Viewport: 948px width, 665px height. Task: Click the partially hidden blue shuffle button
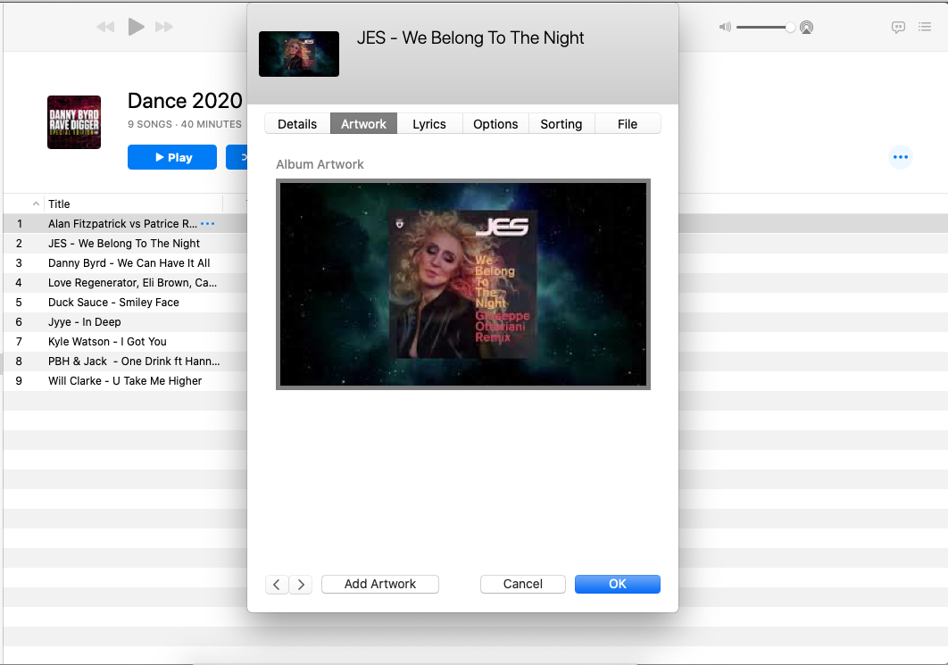[x=237, y=157]
